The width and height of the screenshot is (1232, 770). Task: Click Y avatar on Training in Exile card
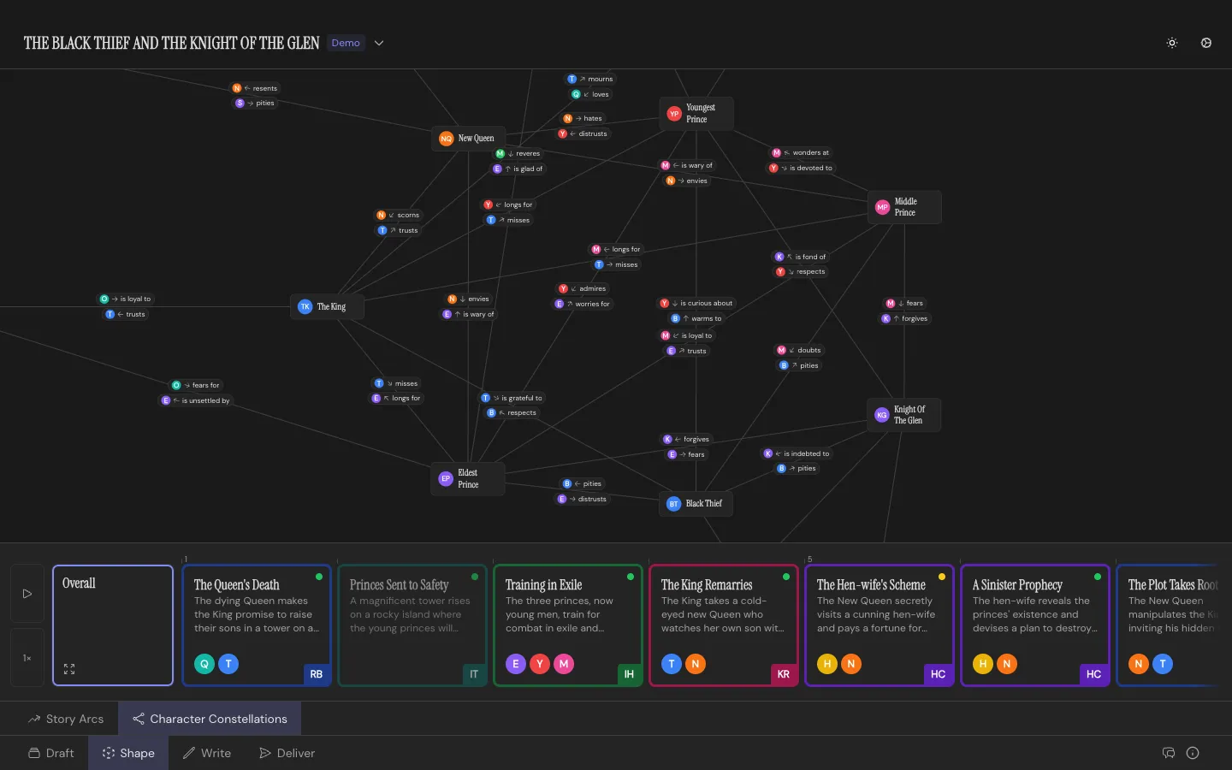coord(540,664)
